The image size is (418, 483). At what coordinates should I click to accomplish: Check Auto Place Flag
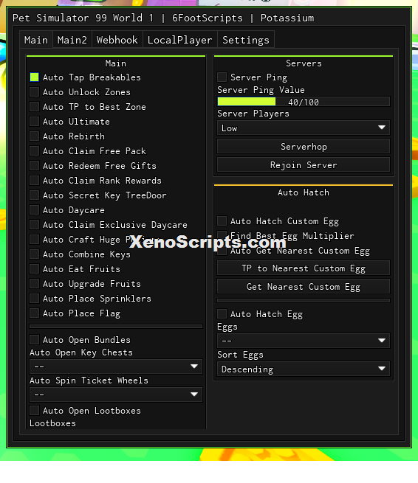tap(34, 313)
